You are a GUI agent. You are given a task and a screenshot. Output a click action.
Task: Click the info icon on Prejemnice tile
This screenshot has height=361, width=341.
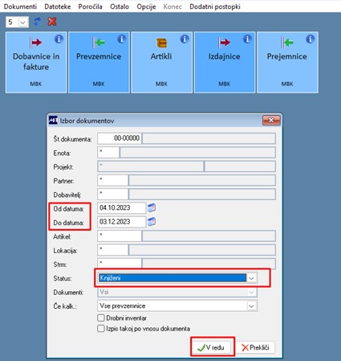[x=311, y=39]
